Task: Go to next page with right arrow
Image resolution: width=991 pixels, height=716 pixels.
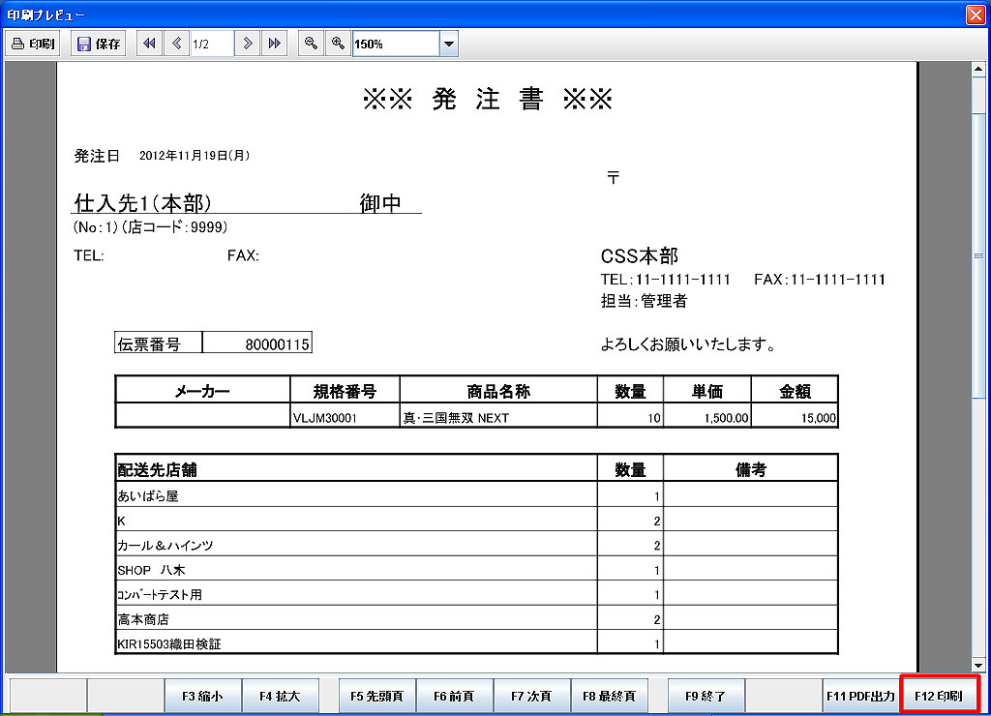Action: click(248, 44)
